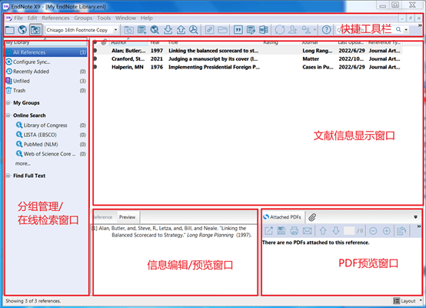Open the Tools menu
The width and height of the screenshot is (426, 308).
(x=104, y=18)
